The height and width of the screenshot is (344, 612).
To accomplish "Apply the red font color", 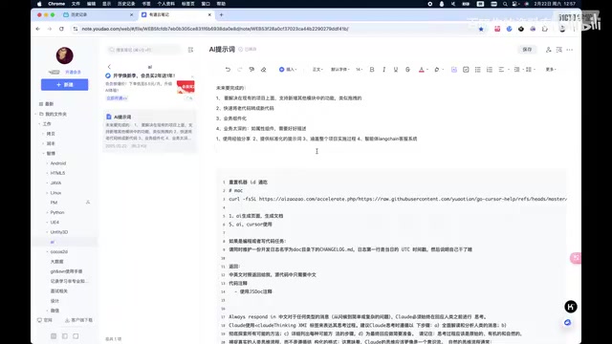I will coord(421,70).
